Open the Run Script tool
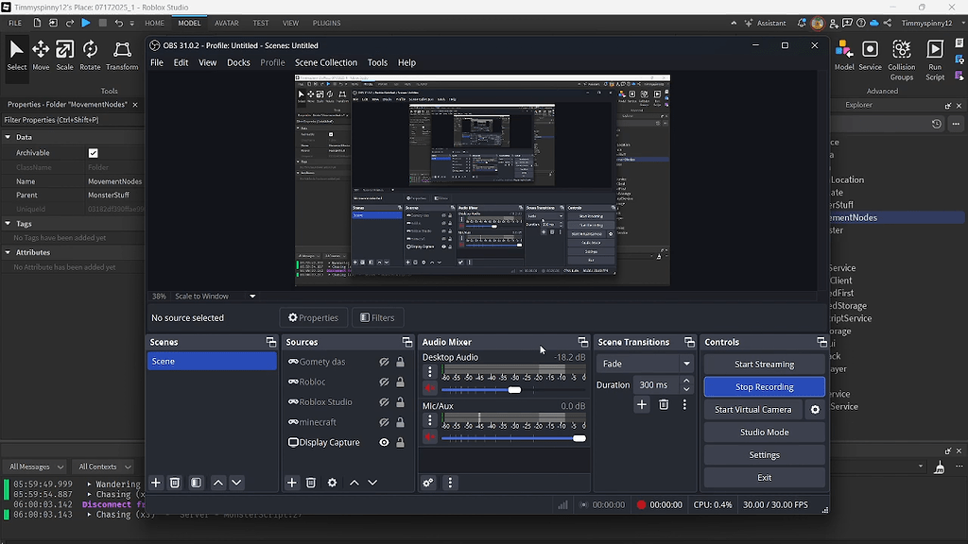The image size is (968, 544). pos(935,59)
